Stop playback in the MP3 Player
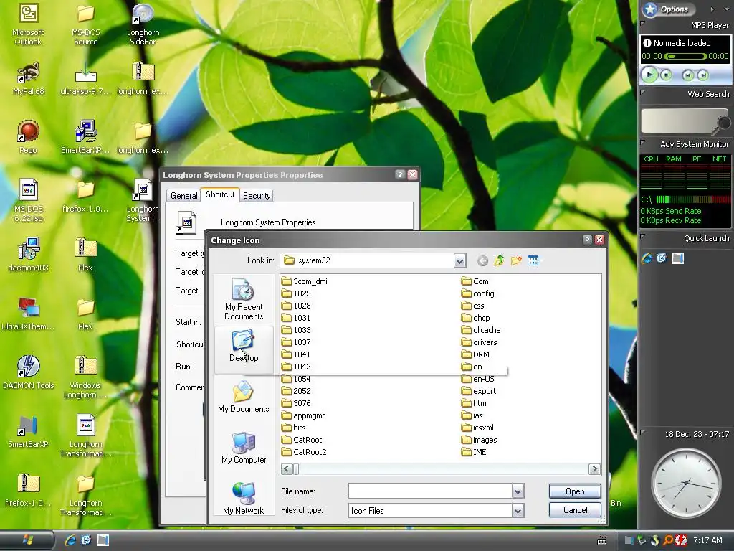The width and height of the screenshot is (734, 551). pos(666,75)
